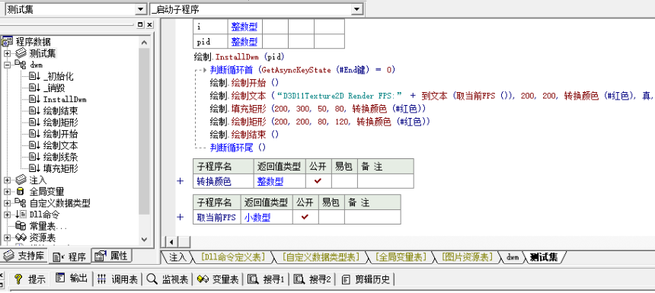This screenshot has height=293, width=655.
Task: Click the 测试集 assembly icon in tree
Action: [x=21, y=53]
